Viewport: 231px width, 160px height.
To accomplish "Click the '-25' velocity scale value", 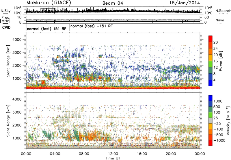I will tap(218, 123).
